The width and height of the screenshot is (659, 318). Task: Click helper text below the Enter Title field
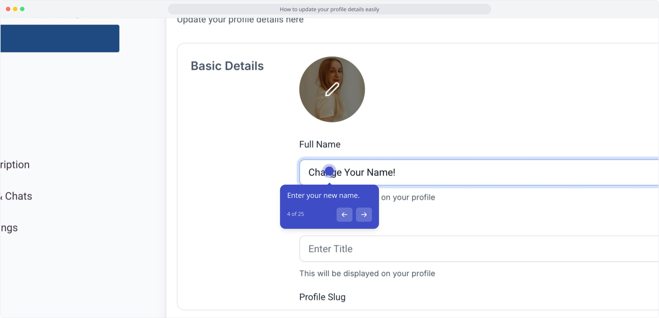pos(367,274)
